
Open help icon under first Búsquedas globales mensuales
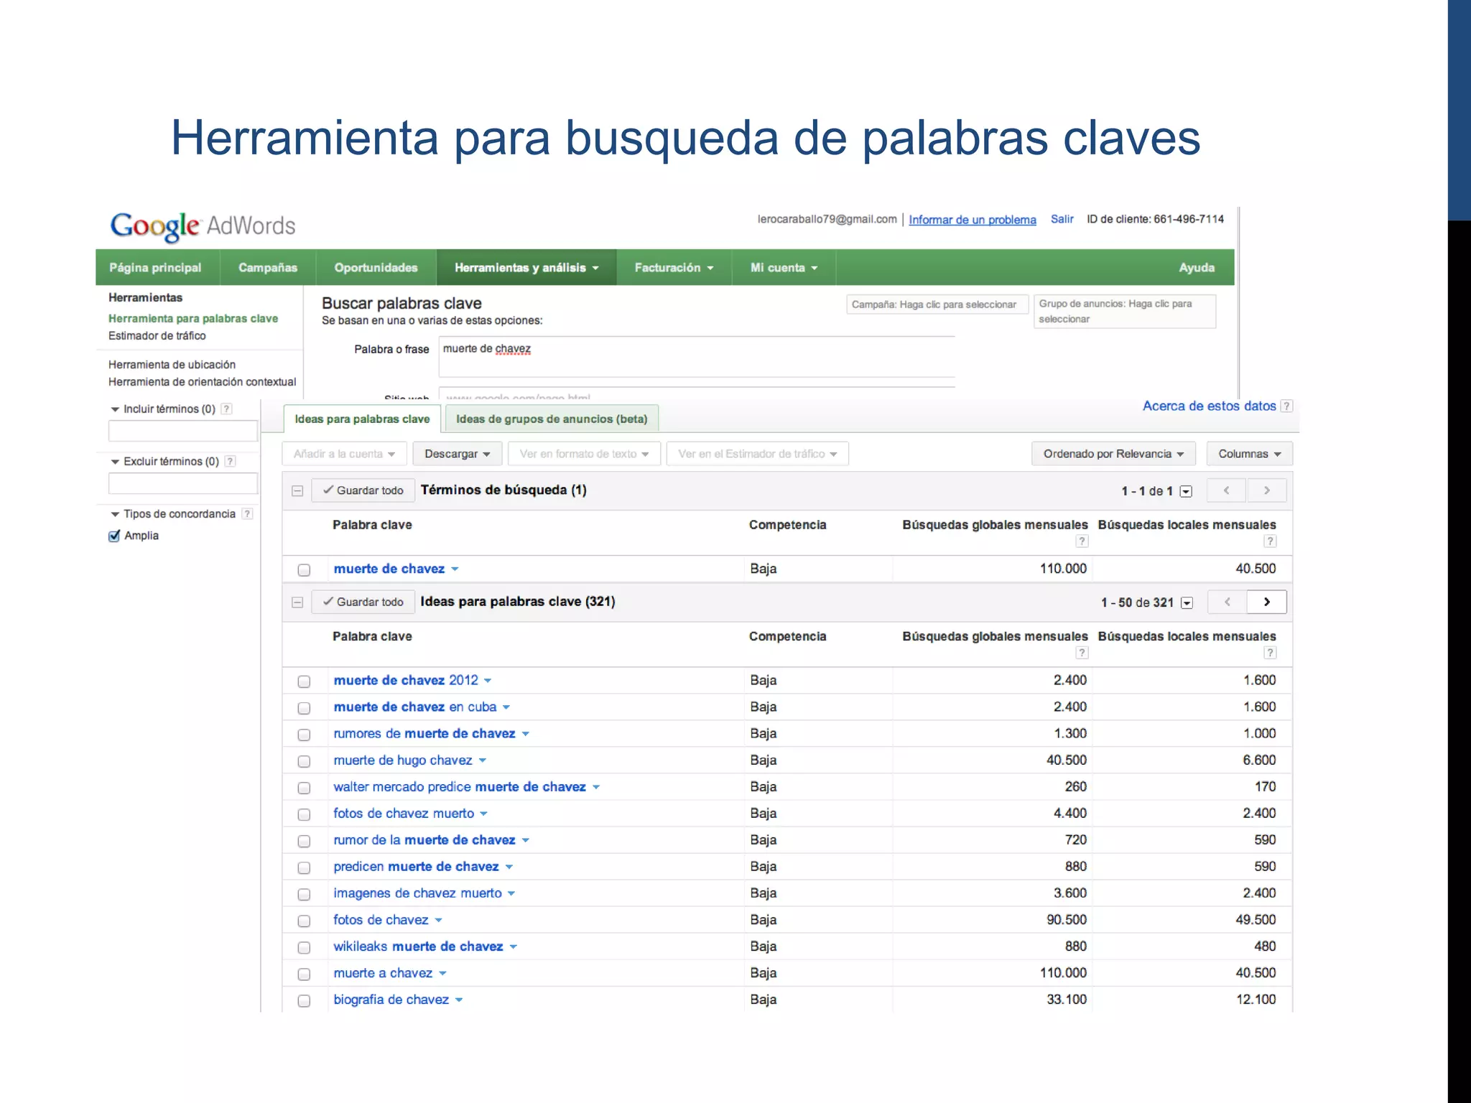click(1082, 541)
